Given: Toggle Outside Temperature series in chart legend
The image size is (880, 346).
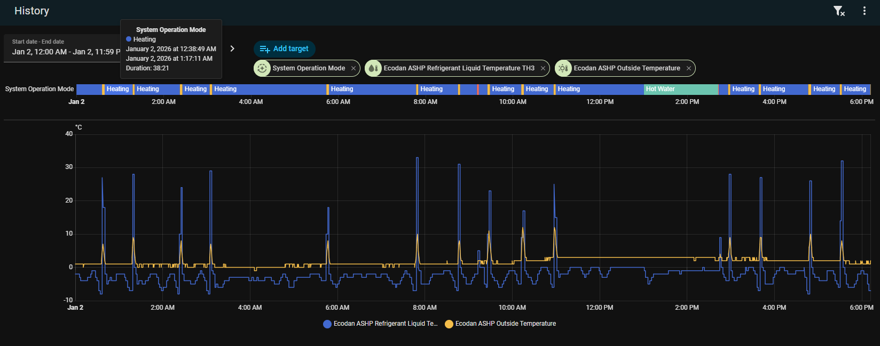Looking at the screenshot, I should pos(505,324).
